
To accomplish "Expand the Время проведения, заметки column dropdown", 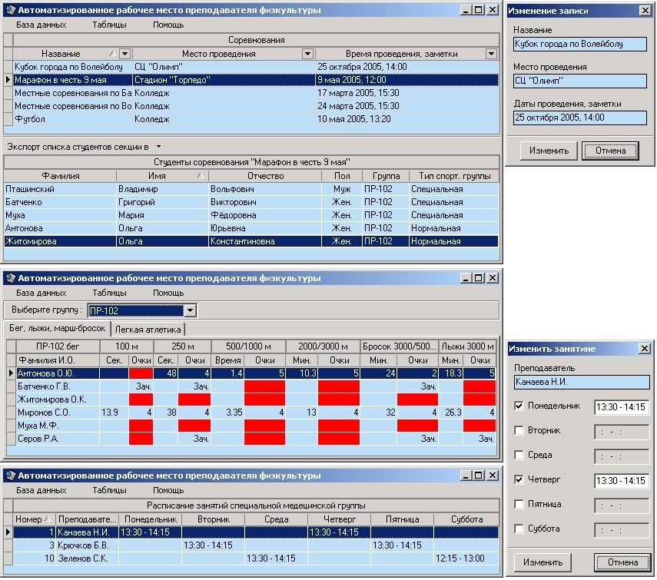I will tap(491, 54).
